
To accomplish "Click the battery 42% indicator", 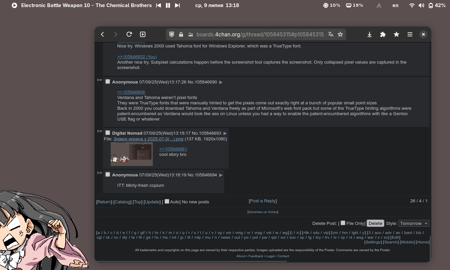I will (x=437, y=5).
